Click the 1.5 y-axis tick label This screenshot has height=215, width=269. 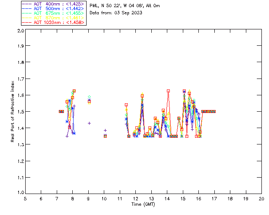click(20, 112)
